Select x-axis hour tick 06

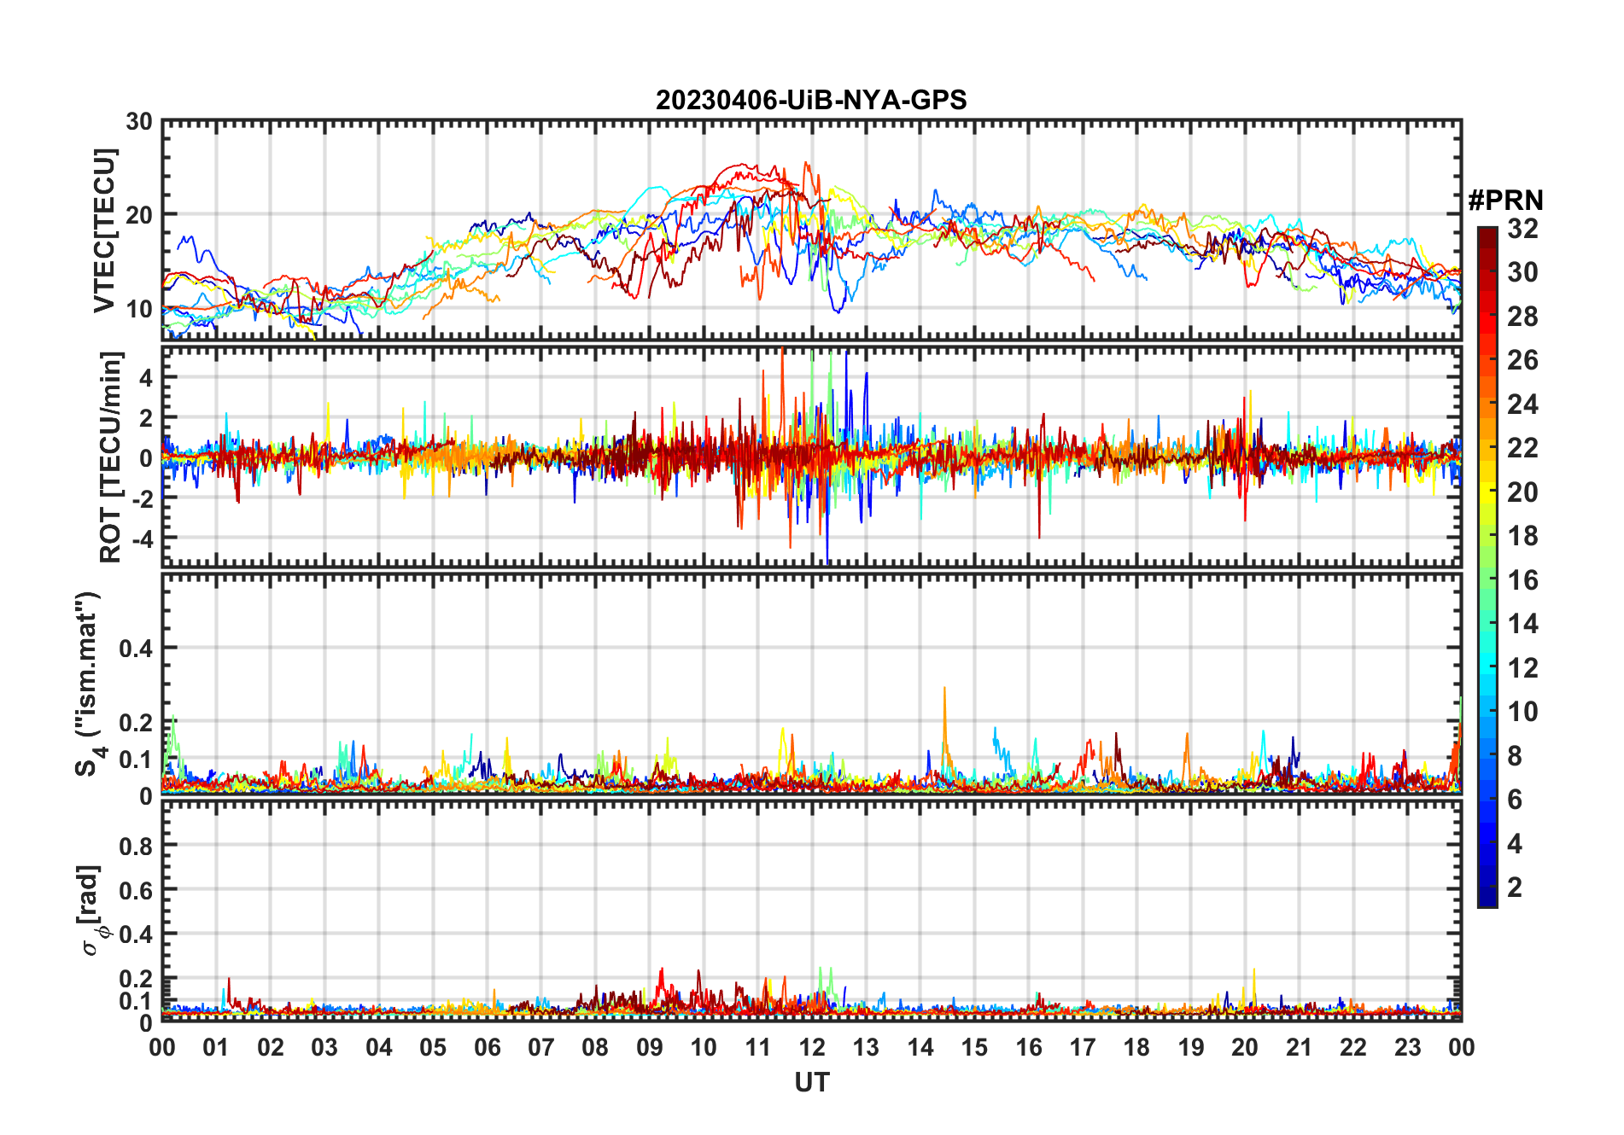[488, 1047]
